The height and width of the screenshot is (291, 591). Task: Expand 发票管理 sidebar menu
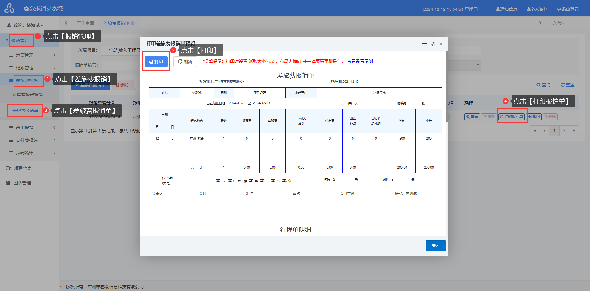(30, 55)
